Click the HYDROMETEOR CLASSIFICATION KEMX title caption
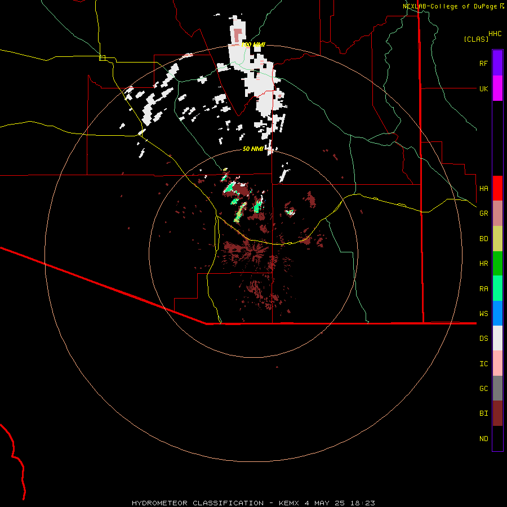 (253, 503)
